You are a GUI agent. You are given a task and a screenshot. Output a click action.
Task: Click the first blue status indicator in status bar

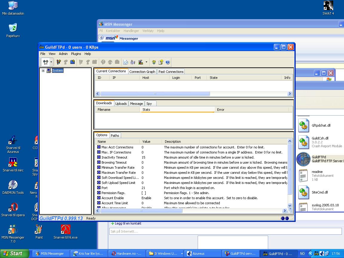click(282, 218)
